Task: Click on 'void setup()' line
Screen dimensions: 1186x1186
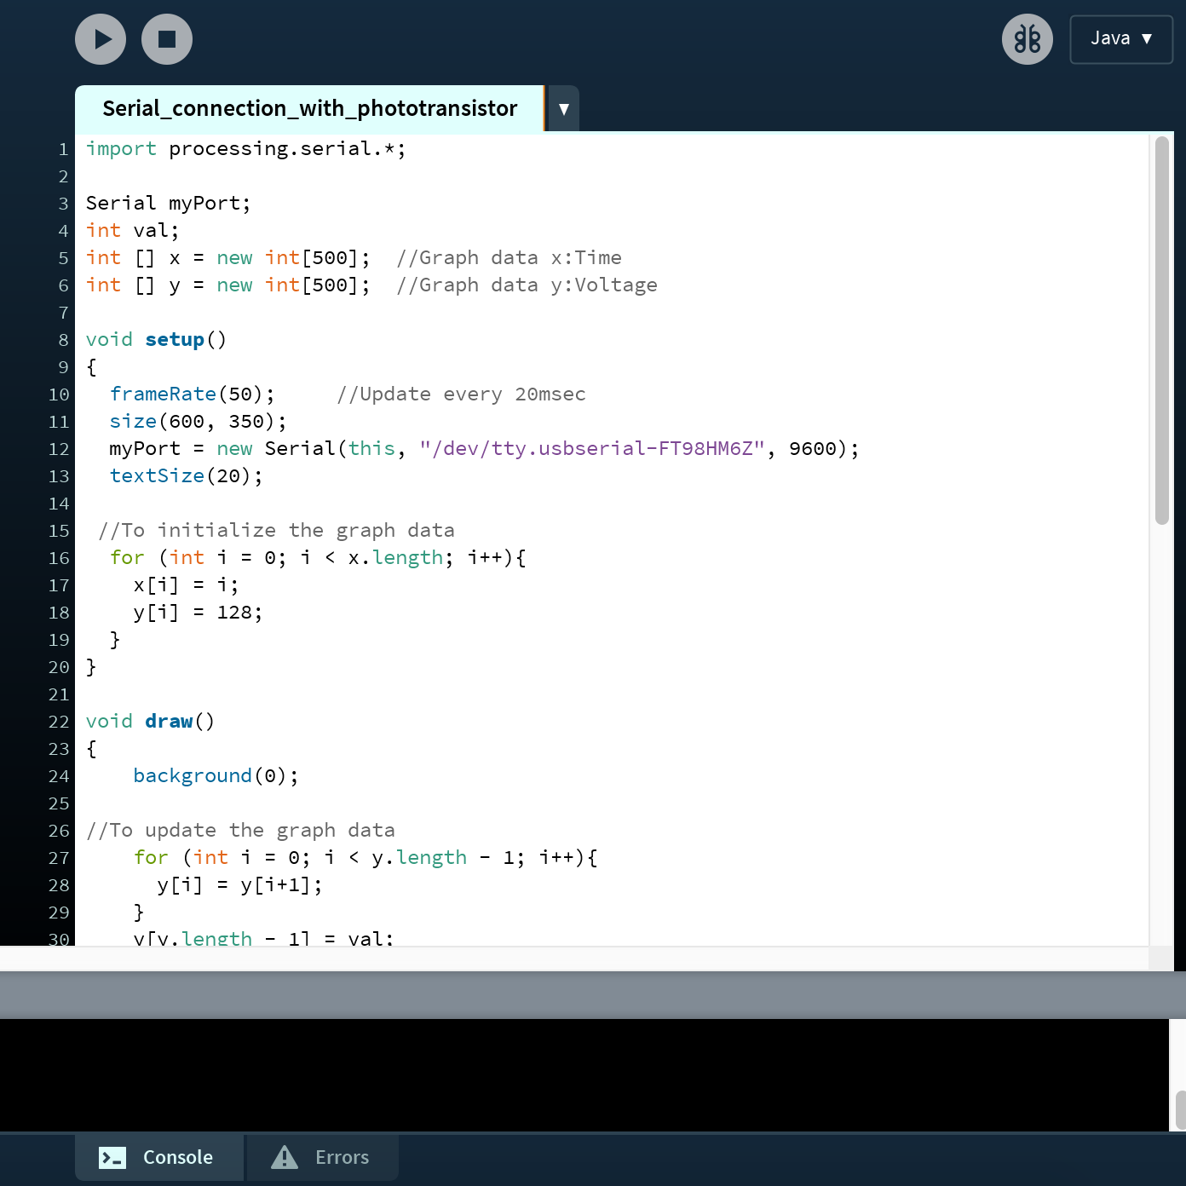Action: click(x=156, y=340)
